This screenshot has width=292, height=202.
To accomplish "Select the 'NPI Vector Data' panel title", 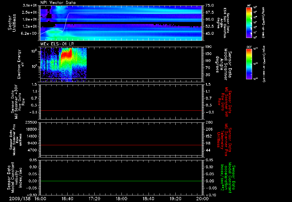I will click(58, 3).
